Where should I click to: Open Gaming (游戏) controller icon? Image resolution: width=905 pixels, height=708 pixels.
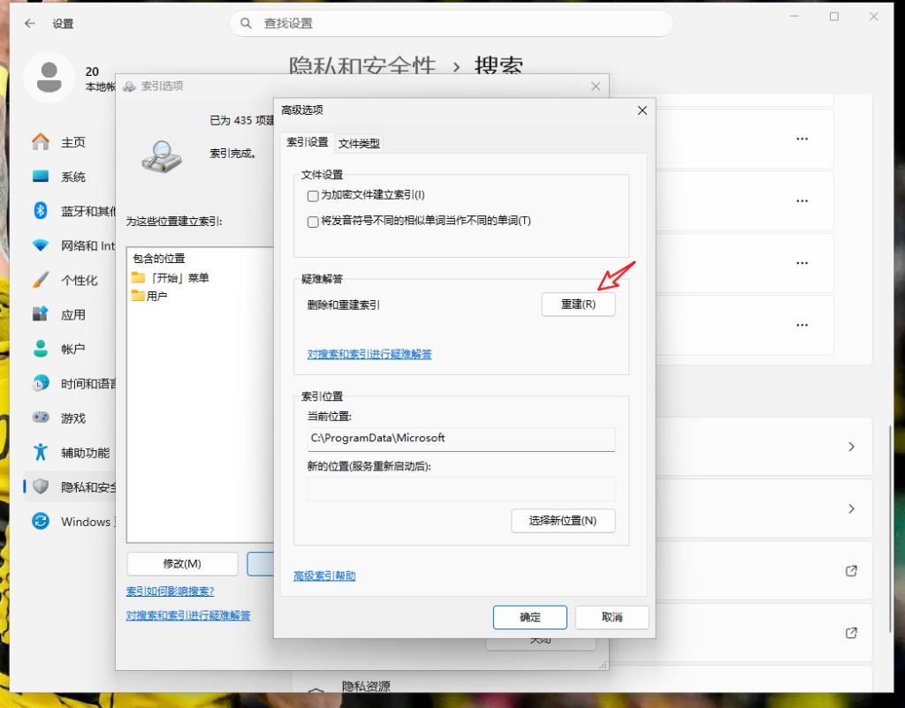pos(41,418)
